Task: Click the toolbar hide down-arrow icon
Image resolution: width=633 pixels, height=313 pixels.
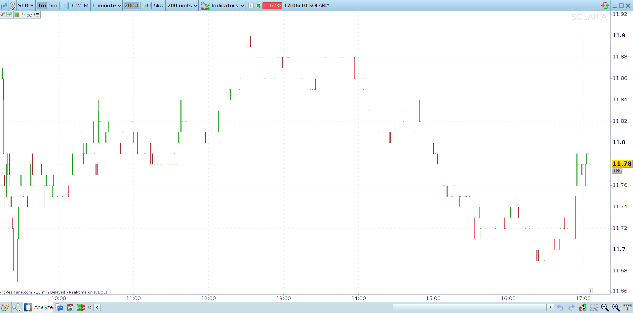Action: 627,308
